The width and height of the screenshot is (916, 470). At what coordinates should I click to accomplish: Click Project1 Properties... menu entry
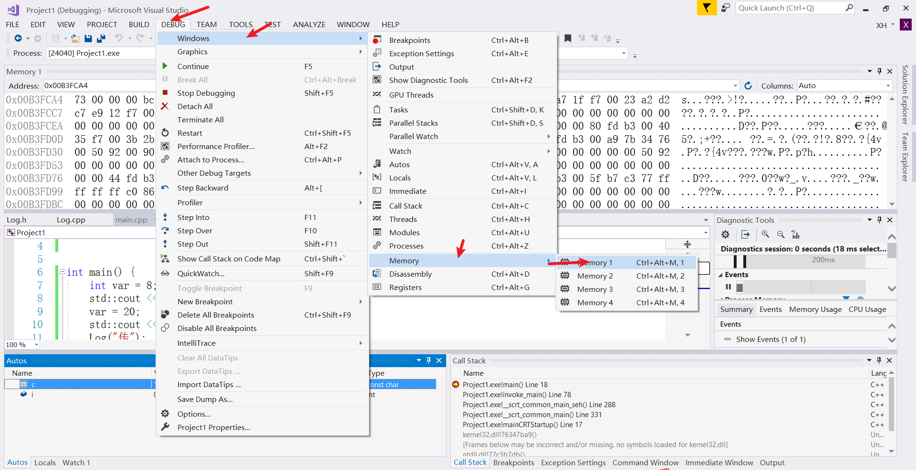point(262,427)
